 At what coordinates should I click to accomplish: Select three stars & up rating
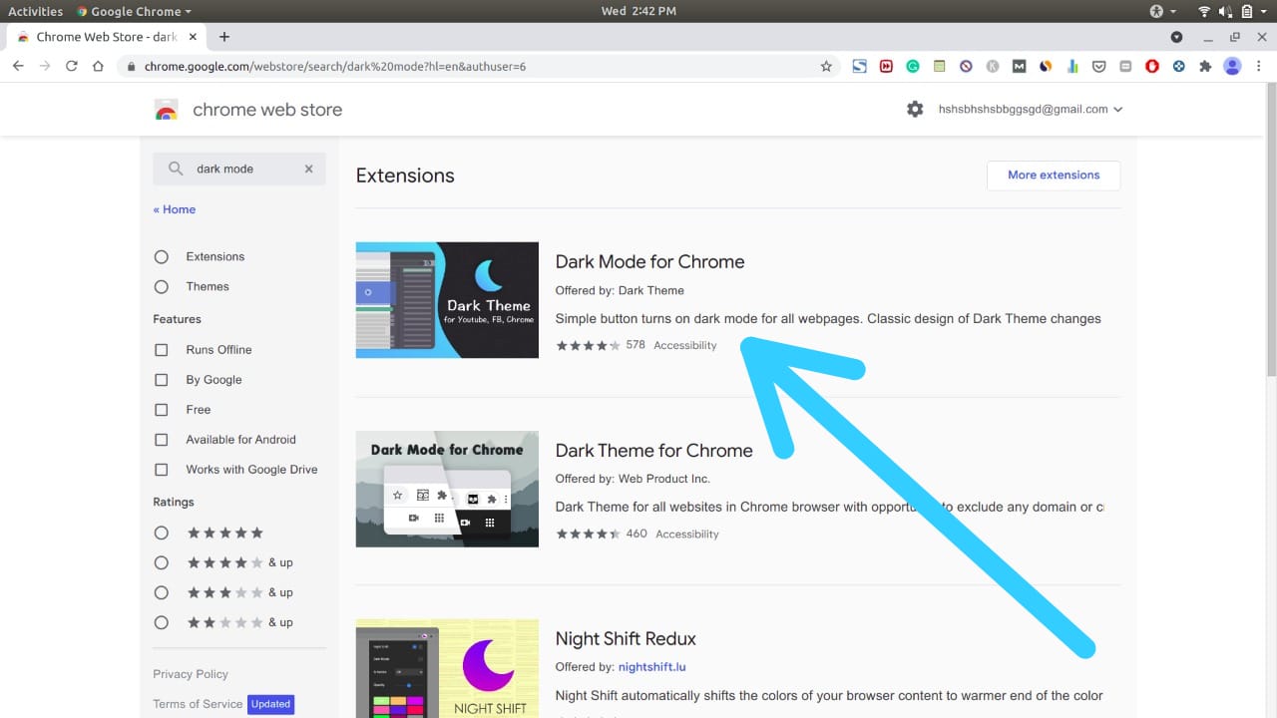coord(162,592)
